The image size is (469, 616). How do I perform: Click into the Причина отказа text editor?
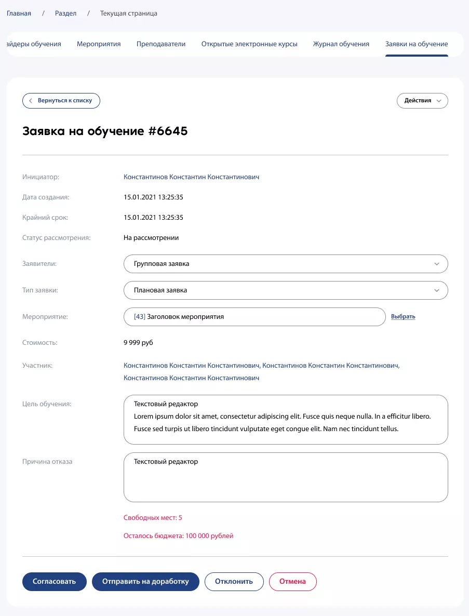click(x=285, y=483)
